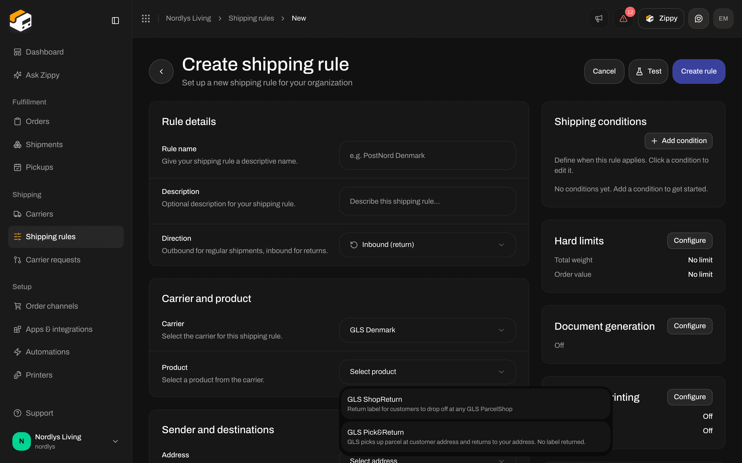Open the chat support bubble icon

click(x=698, y=18)
